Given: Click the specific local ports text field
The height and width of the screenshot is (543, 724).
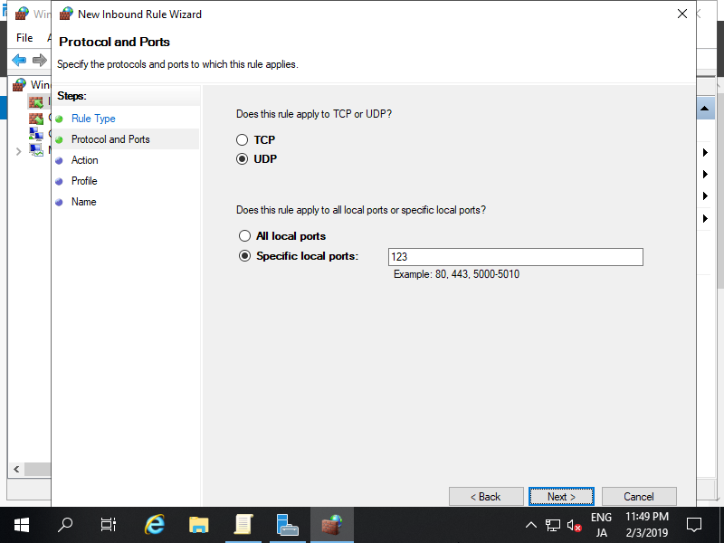Looking at the screenshot, I should pos(515,257).
